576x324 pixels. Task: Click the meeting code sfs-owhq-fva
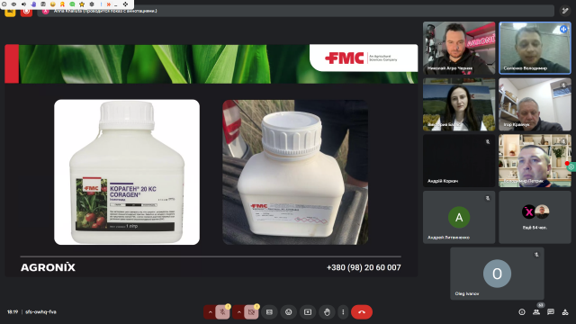(40, 312)
